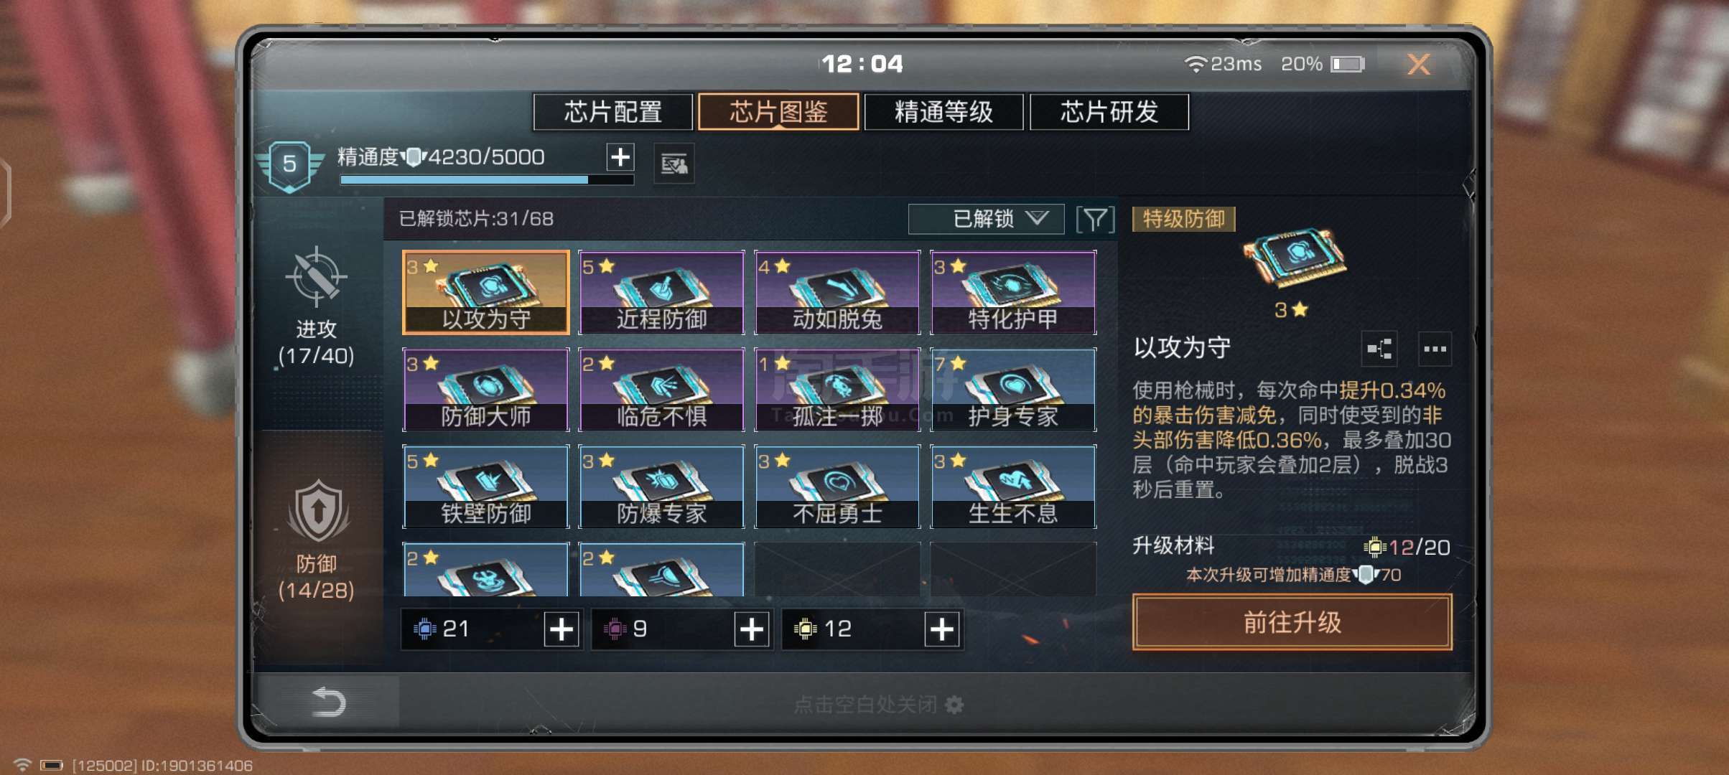Image resolution: width=1729 pixels, height=775 pixels.
Task: Select the 进攻 attack category icon
Action: point(316,278)
